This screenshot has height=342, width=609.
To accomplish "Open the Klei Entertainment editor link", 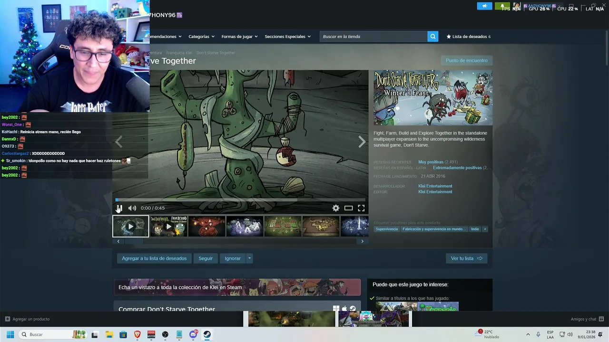I will click(x=435, y=192).
